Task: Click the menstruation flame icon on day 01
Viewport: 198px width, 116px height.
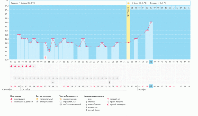Action: (11, 66)
